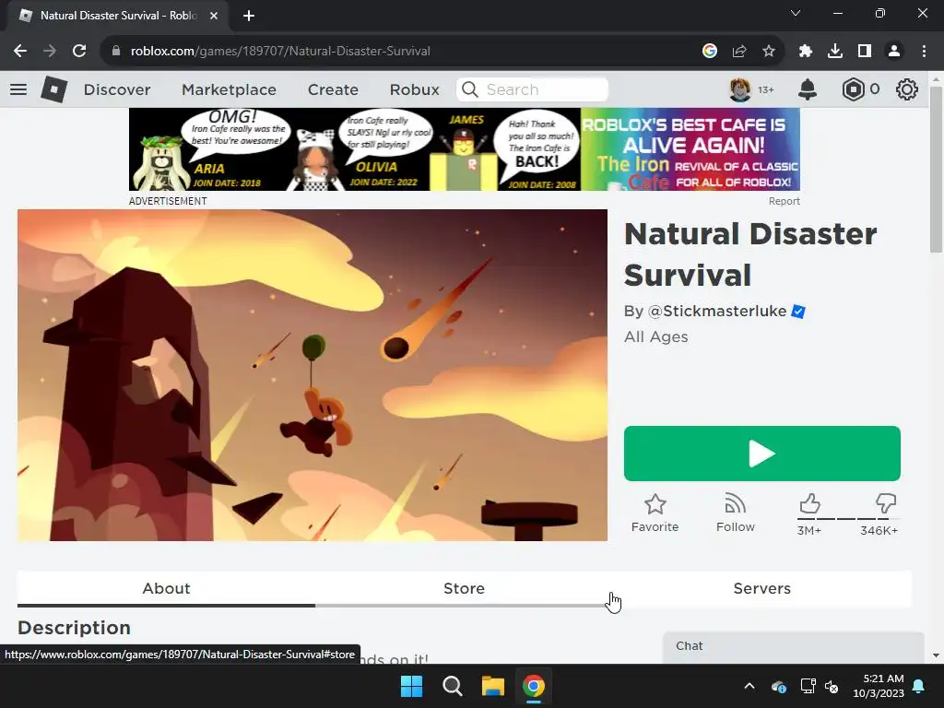Screen dimensions: 944x708
Task: Open Robux in the Roblox navbar
Action: click(414, 89)
